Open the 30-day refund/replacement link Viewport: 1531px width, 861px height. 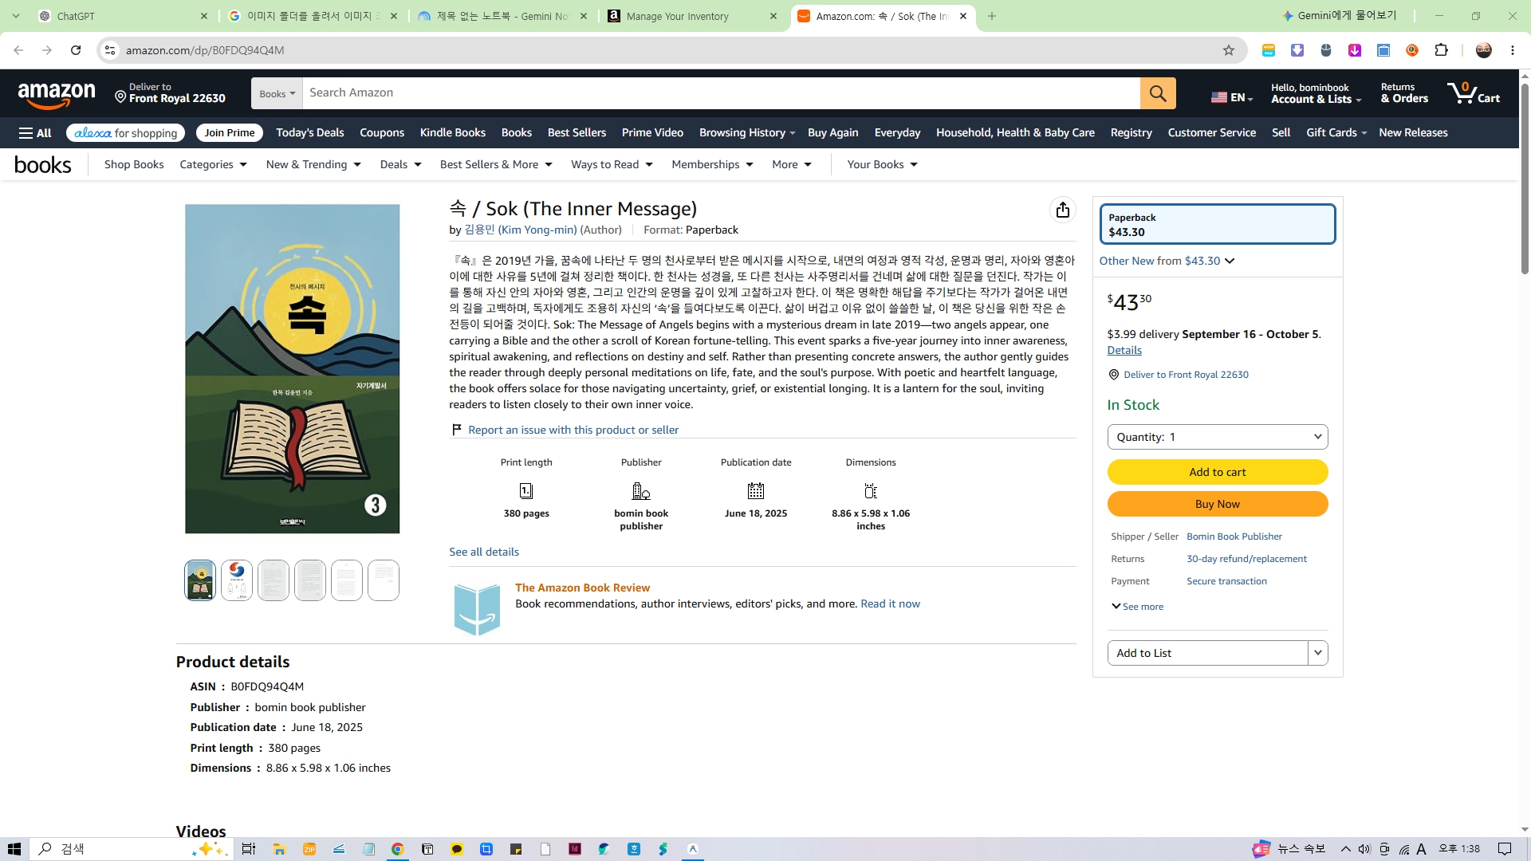pyautogui.click(x=1246, y=559)
